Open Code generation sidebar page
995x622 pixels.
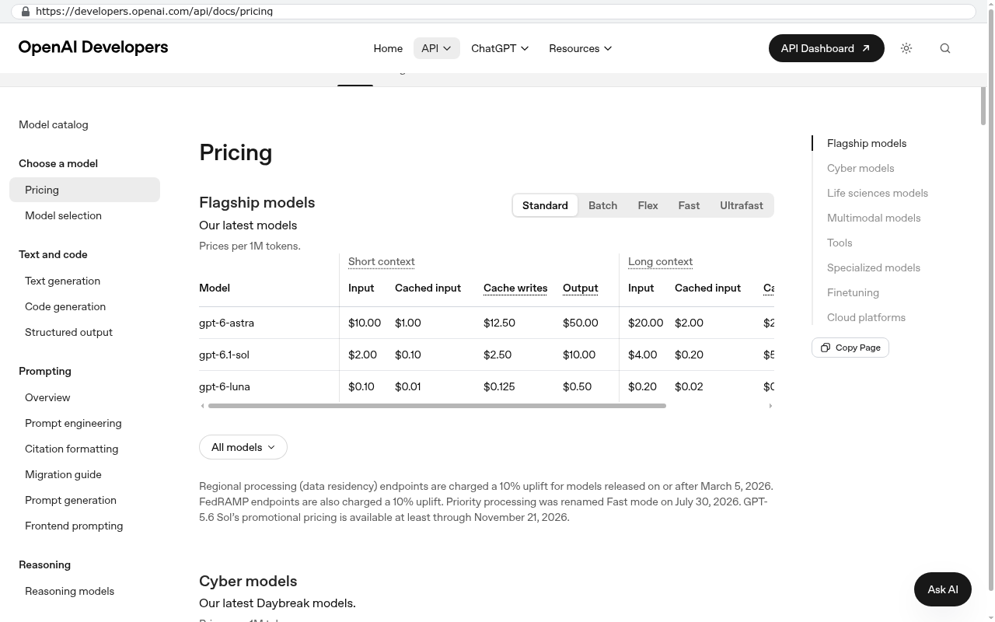(x=65, y=306)
